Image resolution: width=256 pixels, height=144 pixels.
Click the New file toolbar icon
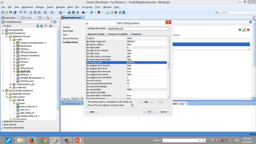pos(2,12)
